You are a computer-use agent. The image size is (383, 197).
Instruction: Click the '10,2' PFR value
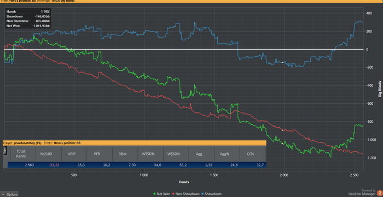pos(107,165)
